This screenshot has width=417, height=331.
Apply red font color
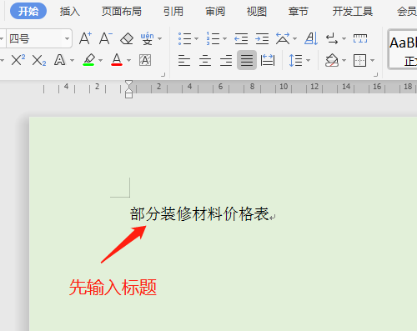click(x=117, y=60)
